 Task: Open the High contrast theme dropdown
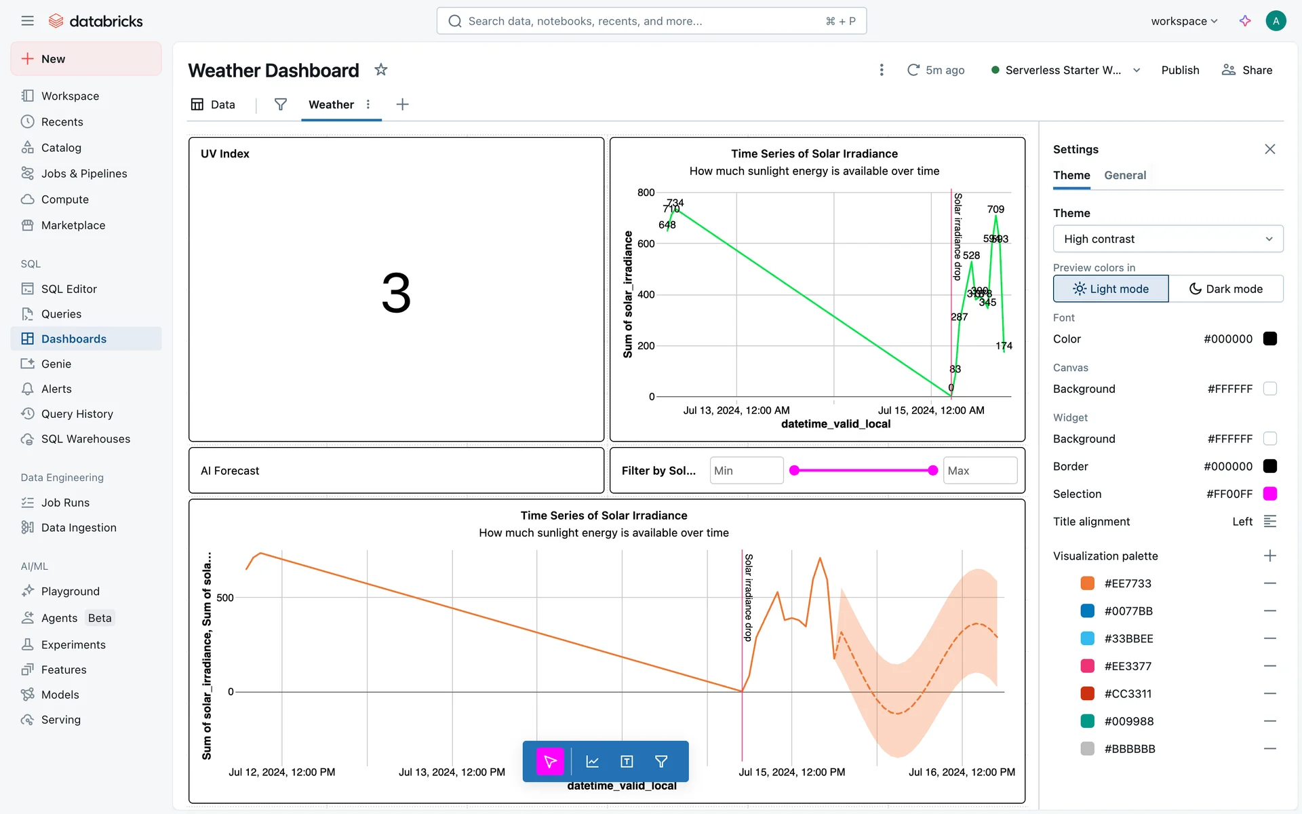click(x=1167, y=239)
